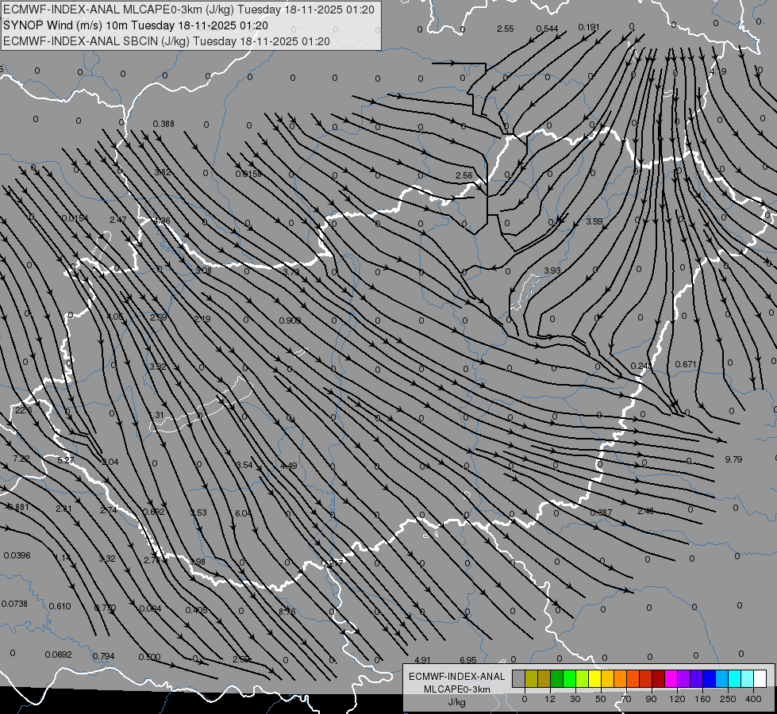Click the data value 0.881
Viewport: 777px width, 714px height.
click(18, 507)
